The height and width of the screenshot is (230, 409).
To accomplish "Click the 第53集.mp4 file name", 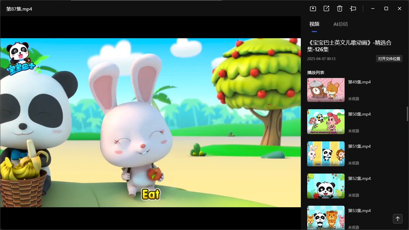I will point(359,211).
